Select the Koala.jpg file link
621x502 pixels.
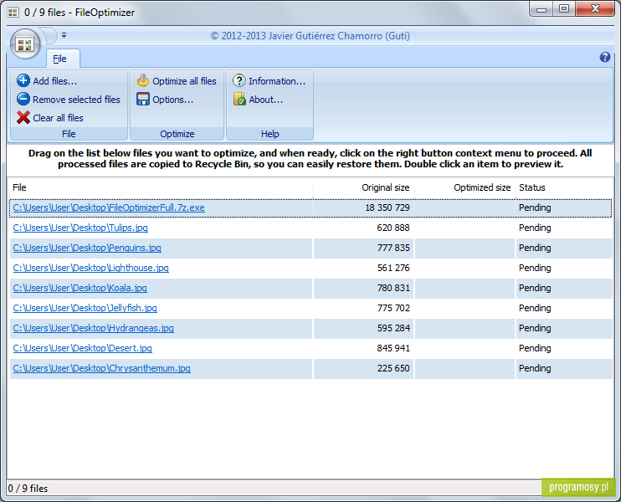click(80, 288)
